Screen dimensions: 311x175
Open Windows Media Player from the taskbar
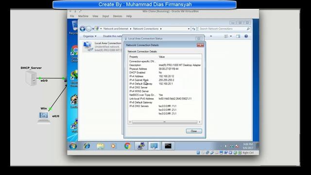coord(113,146)
